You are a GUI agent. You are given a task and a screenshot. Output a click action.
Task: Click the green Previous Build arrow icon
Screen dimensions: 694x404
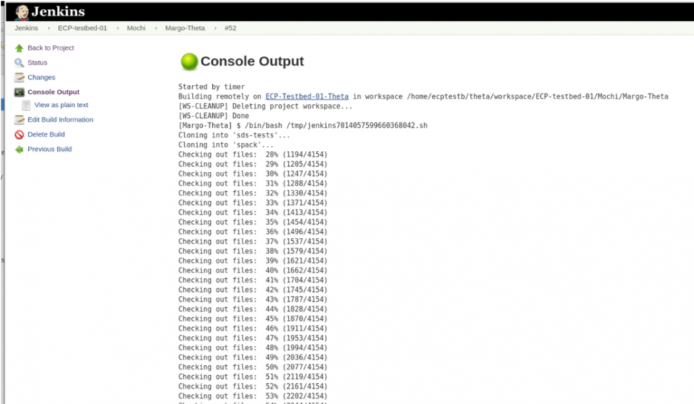click(19, 150)
